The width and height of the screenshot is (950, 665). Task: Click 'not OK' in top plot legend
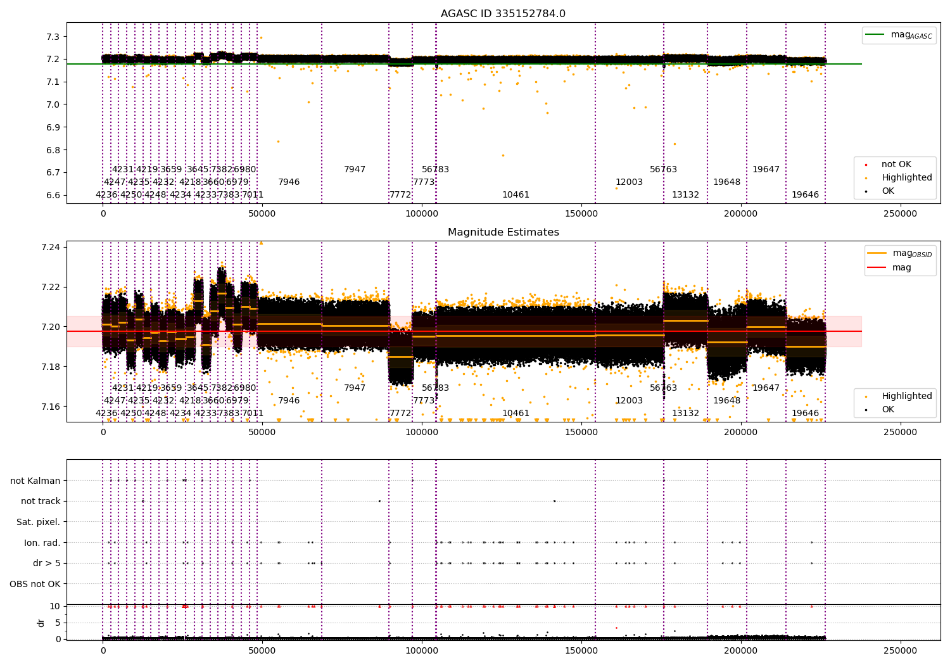click(x=896, y=165)
